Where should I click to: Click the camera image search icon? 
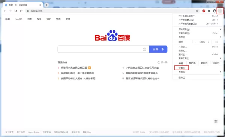(144, 49)
